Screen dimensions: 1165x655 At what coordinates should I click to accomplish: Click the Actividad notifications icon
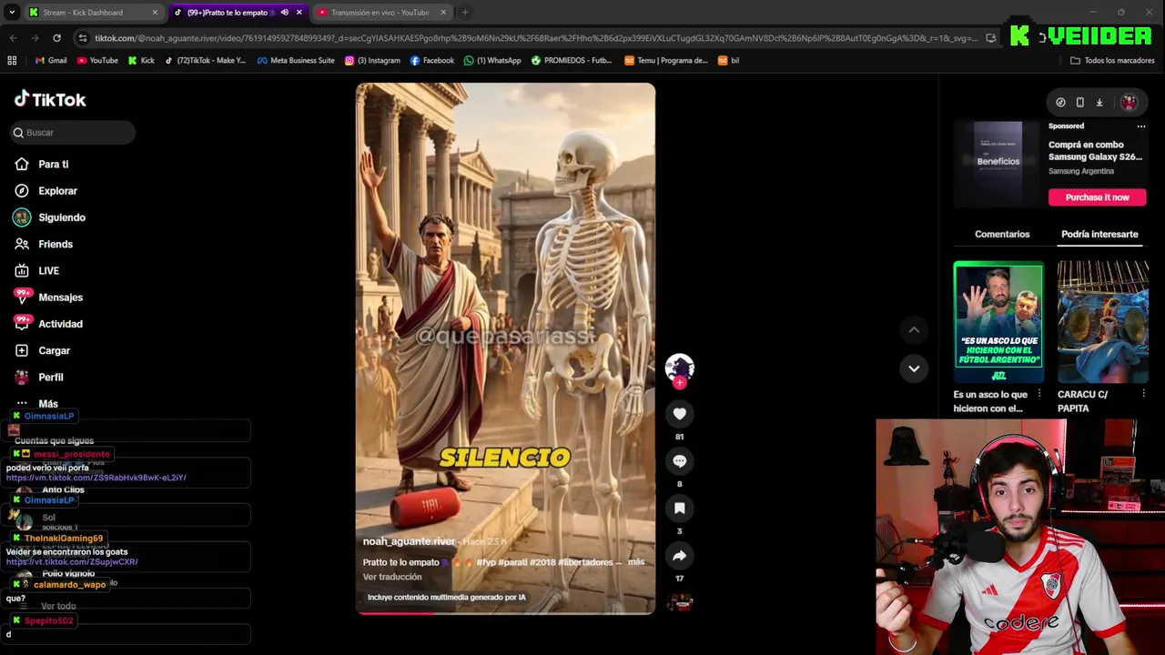pyautogui.click(x=22, y=323)
